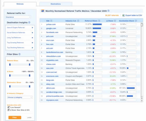Open live.com site link
This screenshot has height=121, width=146.
coord(50,44)
